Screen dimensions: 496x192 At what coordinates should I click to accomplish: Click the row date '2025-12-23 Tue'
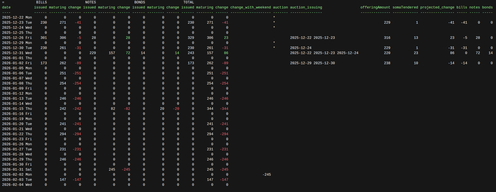[x=17, y=23]
